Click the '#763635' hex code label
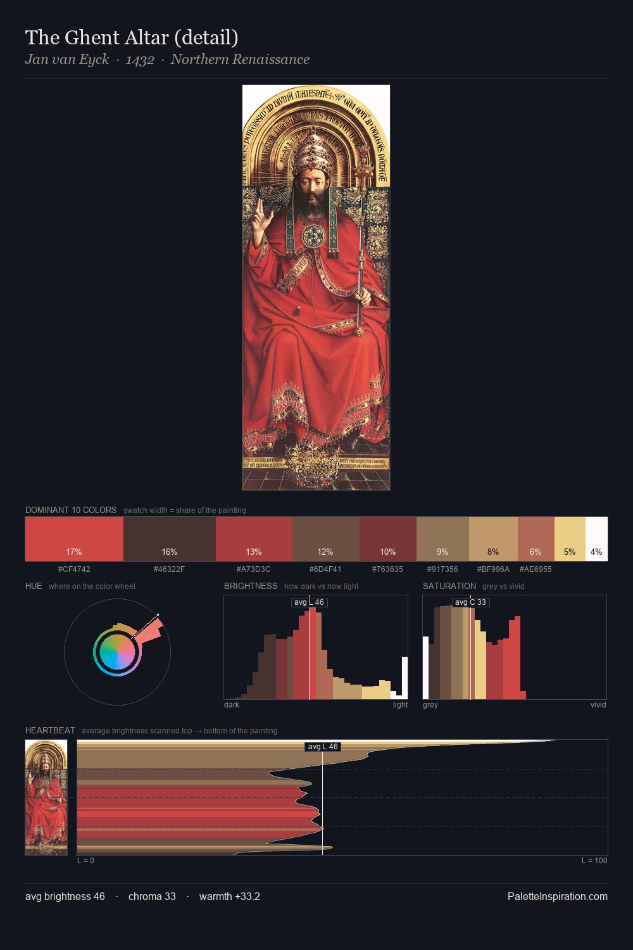Screen dimensions: 633x950 pyautogui.click(x=387, y=569)
